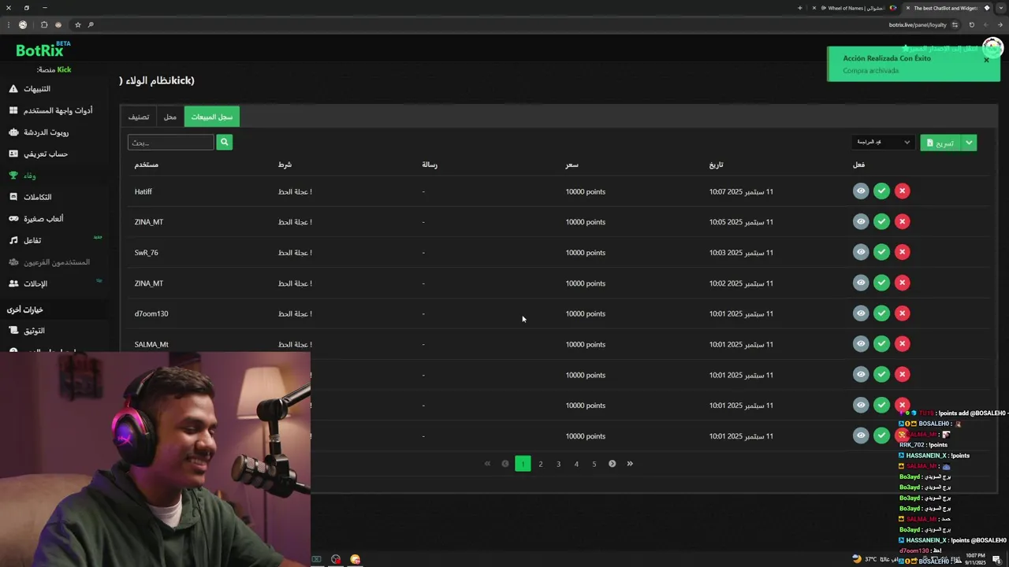Bookmark page with the star icon
1009x567 pixels.
pos(77,24)
